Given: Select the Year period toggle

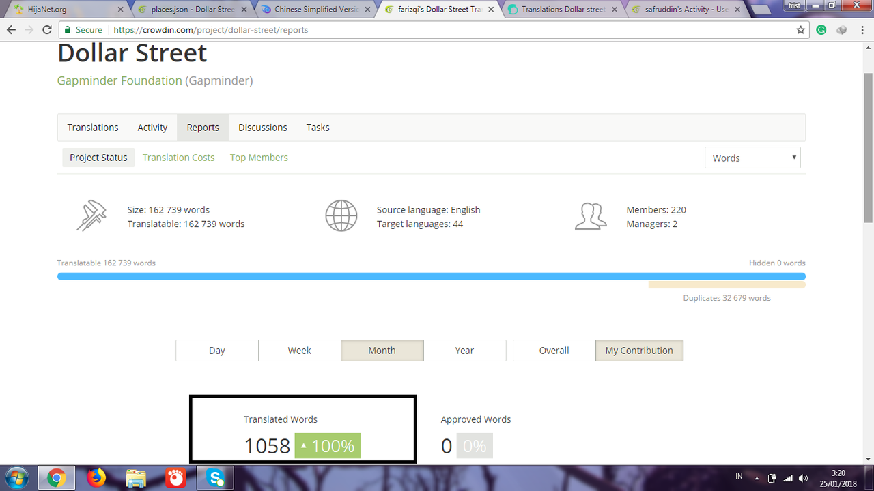Looking at the screenshot, I should 465,351.
